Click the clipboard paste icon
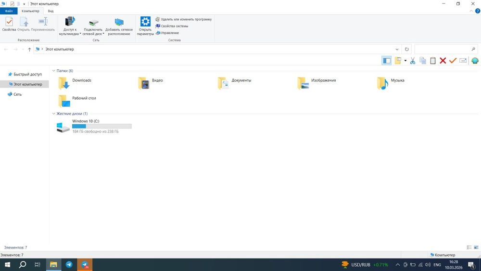Image resolution: width=481 pixels, height=271 pixels. point(433,61)
